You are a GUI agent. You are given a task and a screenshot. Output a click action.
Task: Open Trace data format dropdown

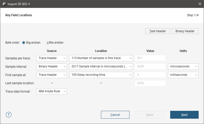52,91
